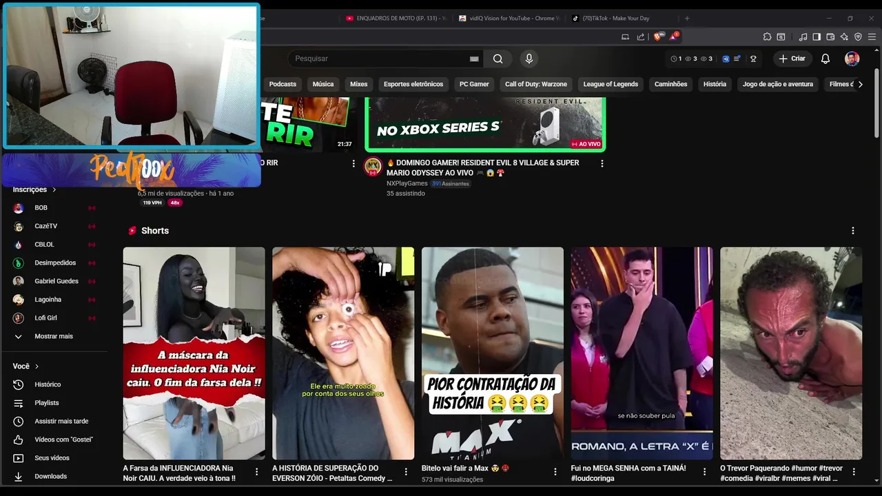Click the share page icon in address bar
This screenshot has width=882, height=496.
pos(641,37)
